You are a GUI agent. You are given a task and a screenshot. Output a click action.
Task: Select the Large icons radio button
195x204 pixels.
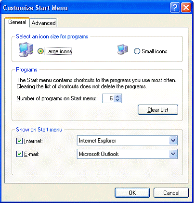pos(40,51)
